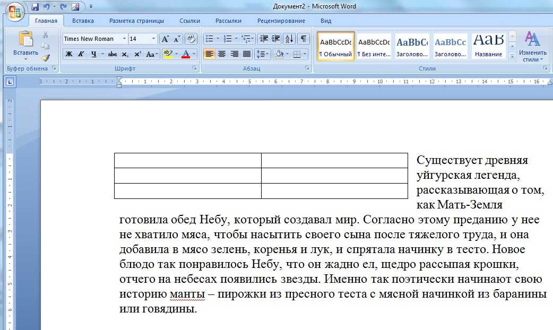Open the Undo history dropdown arrow
Viewport: 553px width, 330px height.
[x=54, y=7]
